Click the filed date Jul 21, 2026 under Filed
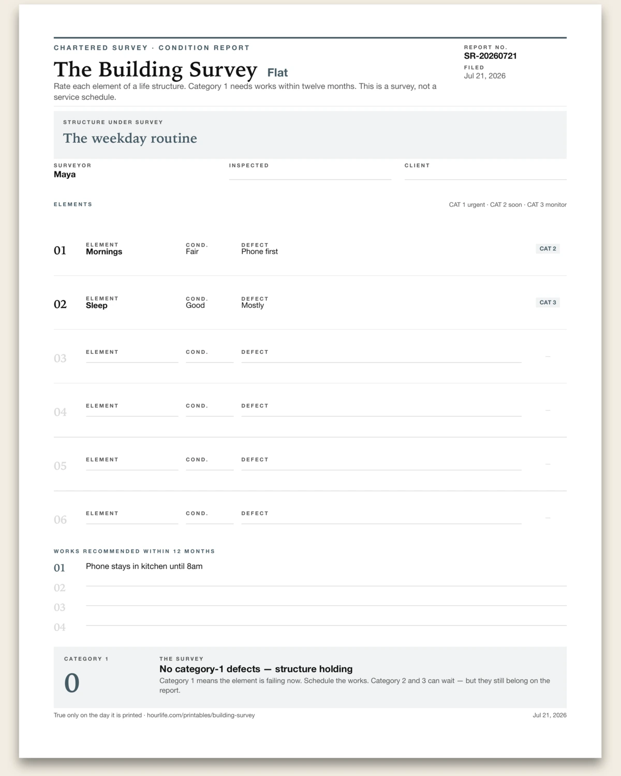Screen dimensions: 621x776 pos(484,76)
